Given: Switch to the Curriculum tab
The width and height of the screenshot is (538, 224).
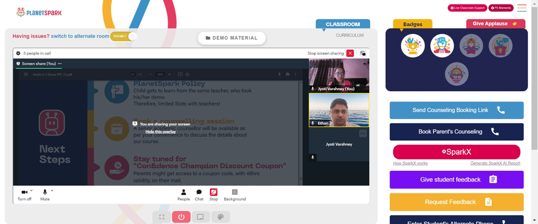Looking at the screenshot, I should coord(350,35).
